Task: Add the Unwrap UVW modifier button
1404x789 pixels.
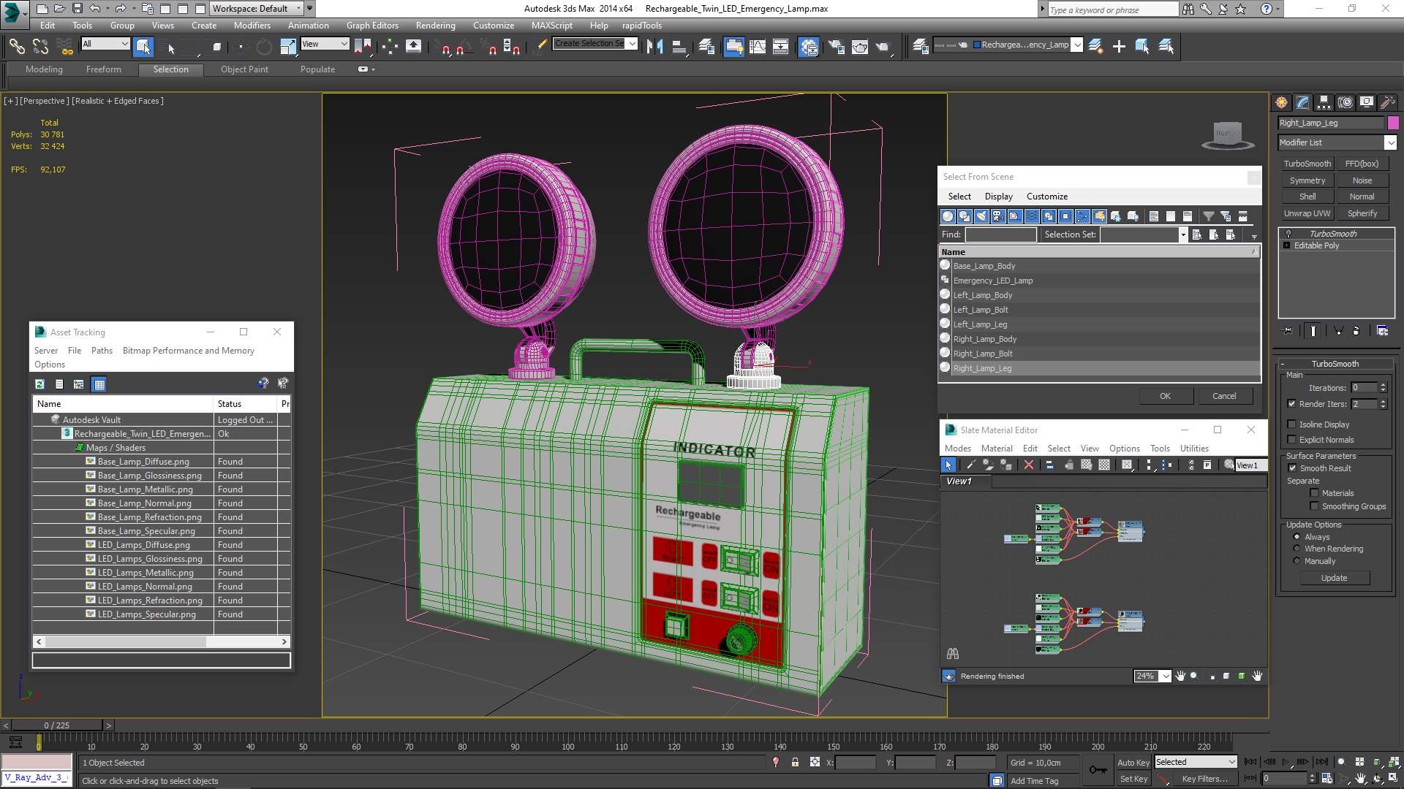Action: pyautogui.click(x=1307, y=213)
